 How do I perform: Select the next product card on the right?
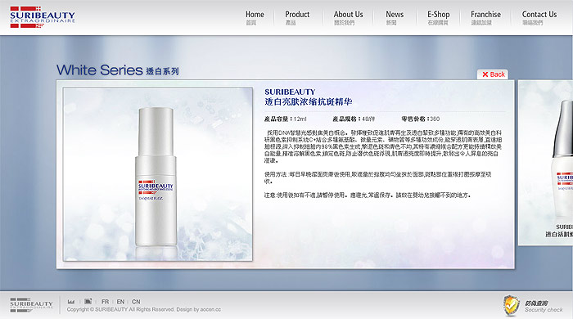(546, 163)
